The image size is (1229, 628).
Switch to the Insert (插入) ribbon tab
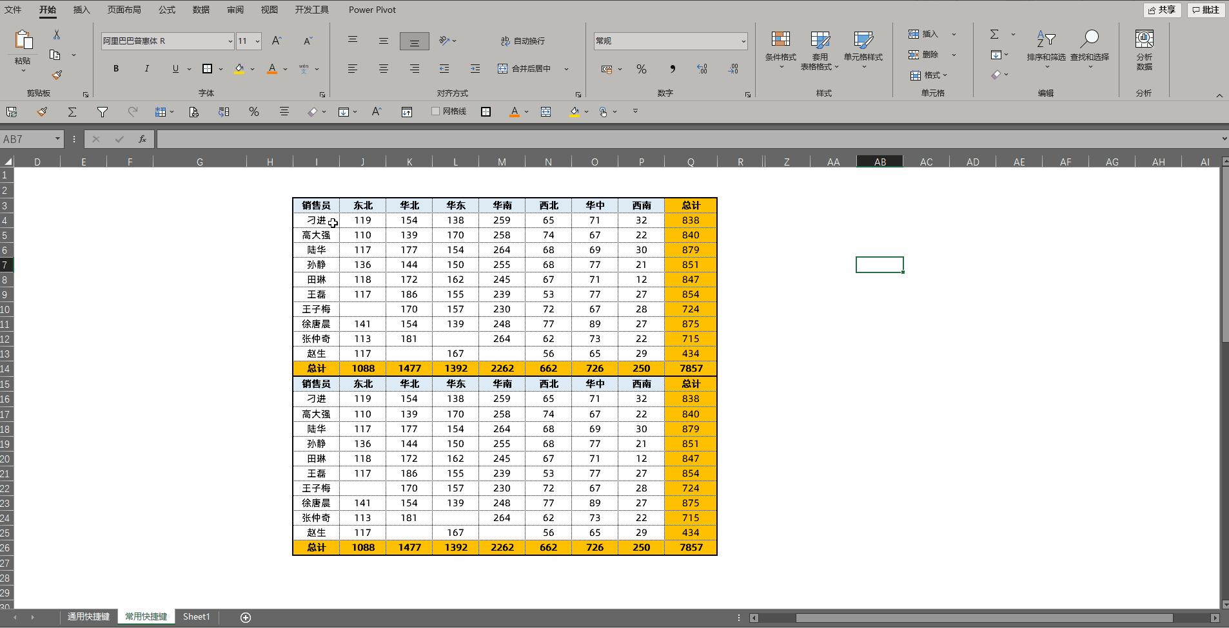(81, 10)
